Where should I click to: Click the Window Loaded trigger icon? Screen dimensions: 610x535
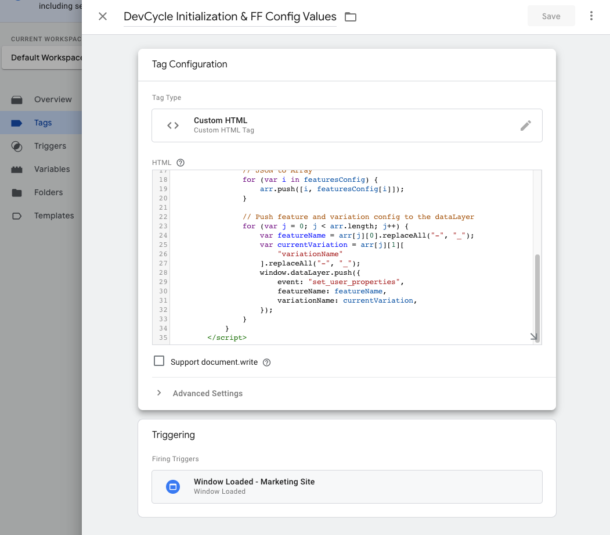coord(173,487)
